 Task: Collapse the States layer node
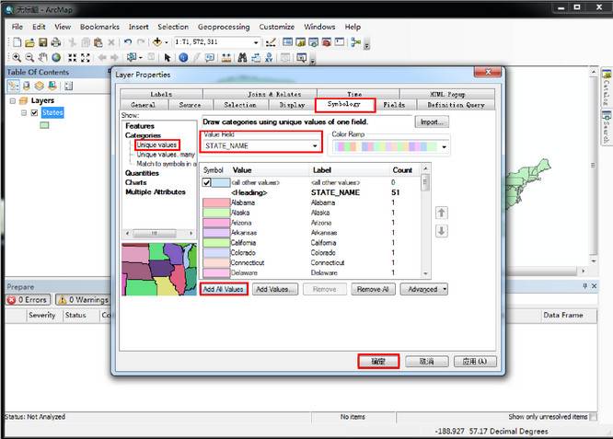click(24, 112)
